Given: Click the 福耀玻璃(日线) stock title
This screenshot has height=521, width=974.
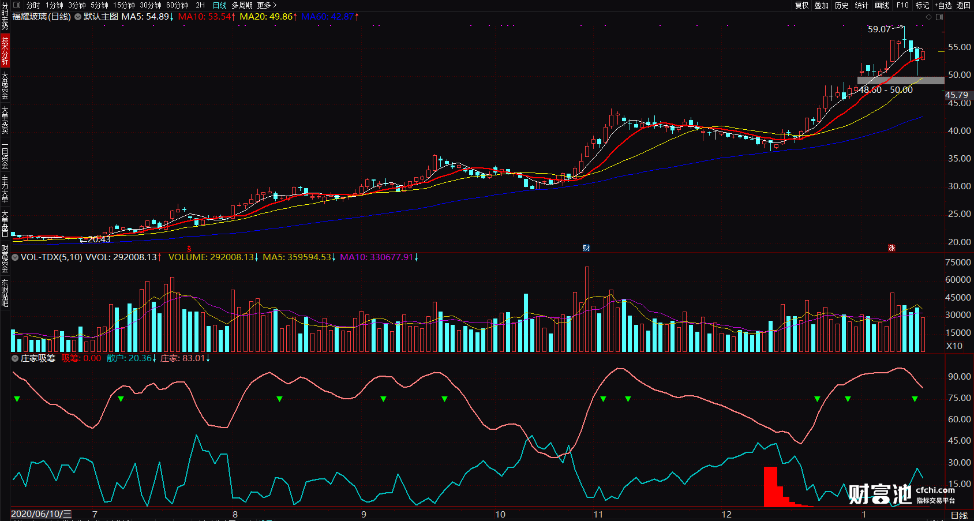Looking at the screenshot, I should pos(42,17).
